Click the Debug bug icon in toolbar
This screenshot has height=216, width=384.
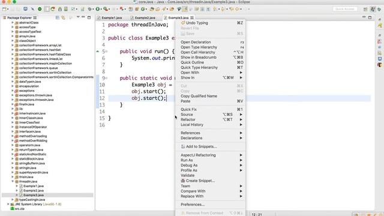90,9
